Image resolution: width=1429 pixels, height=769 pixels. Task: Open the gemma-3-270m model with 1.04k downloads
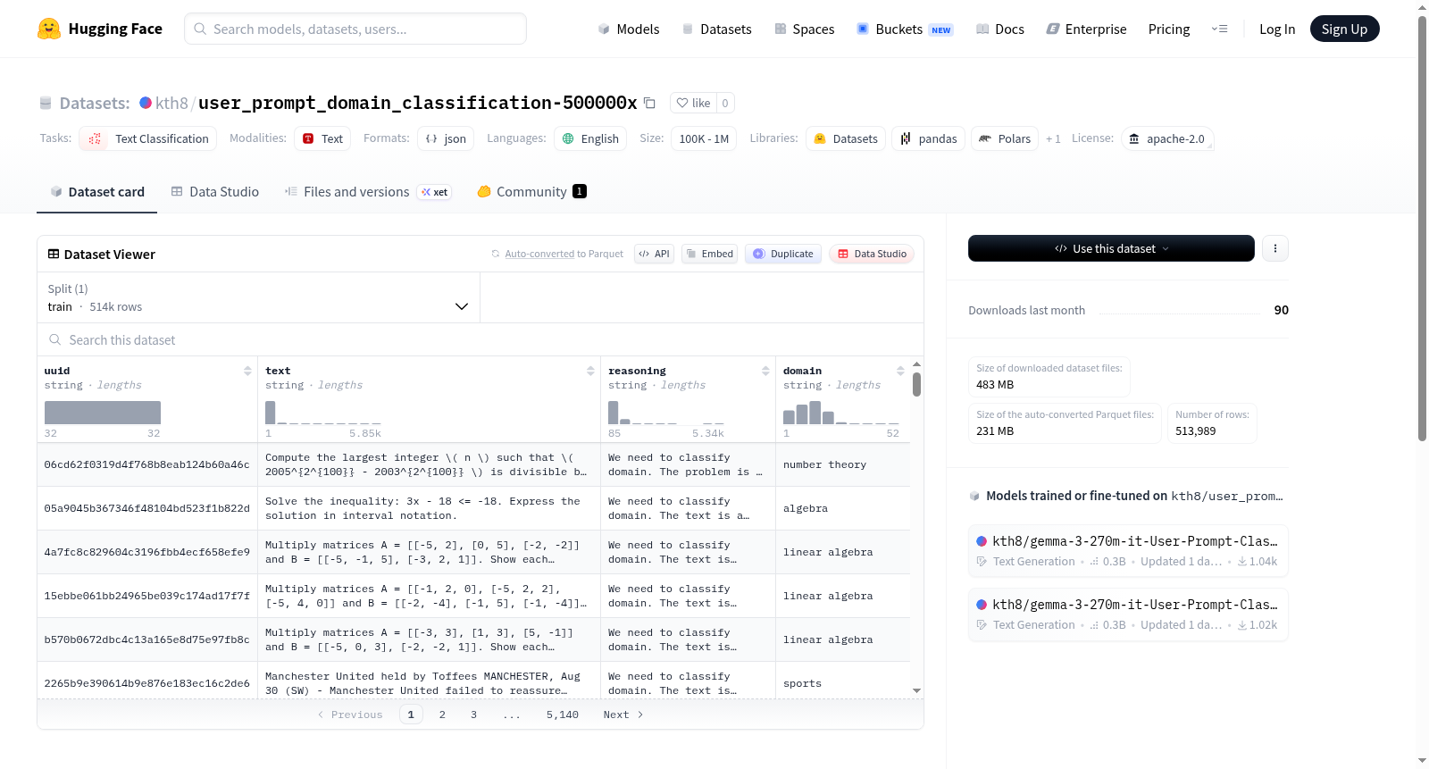(x=1128, y=551)
